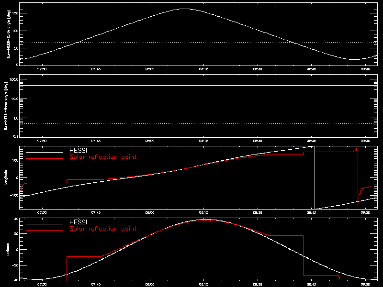Image resolution: width=383 pixels, height=287 pixels.
Task: Click '08:30' time label under Latitude plot
Action: coord(258,285)
